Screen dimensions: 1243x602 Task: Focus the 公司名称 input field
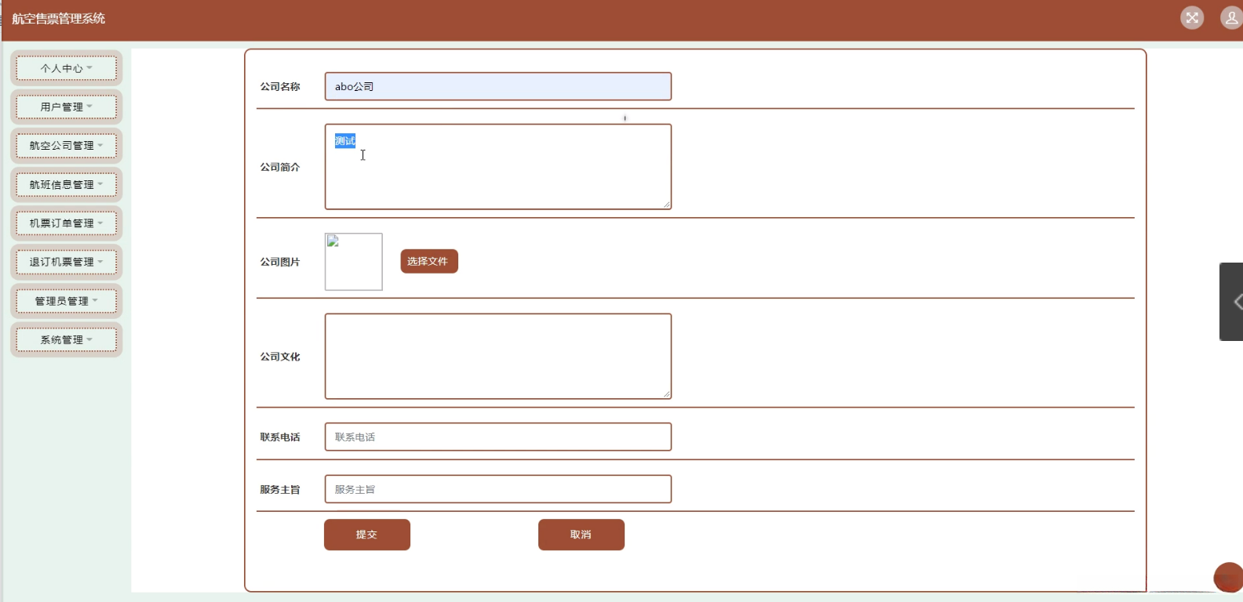498,86
